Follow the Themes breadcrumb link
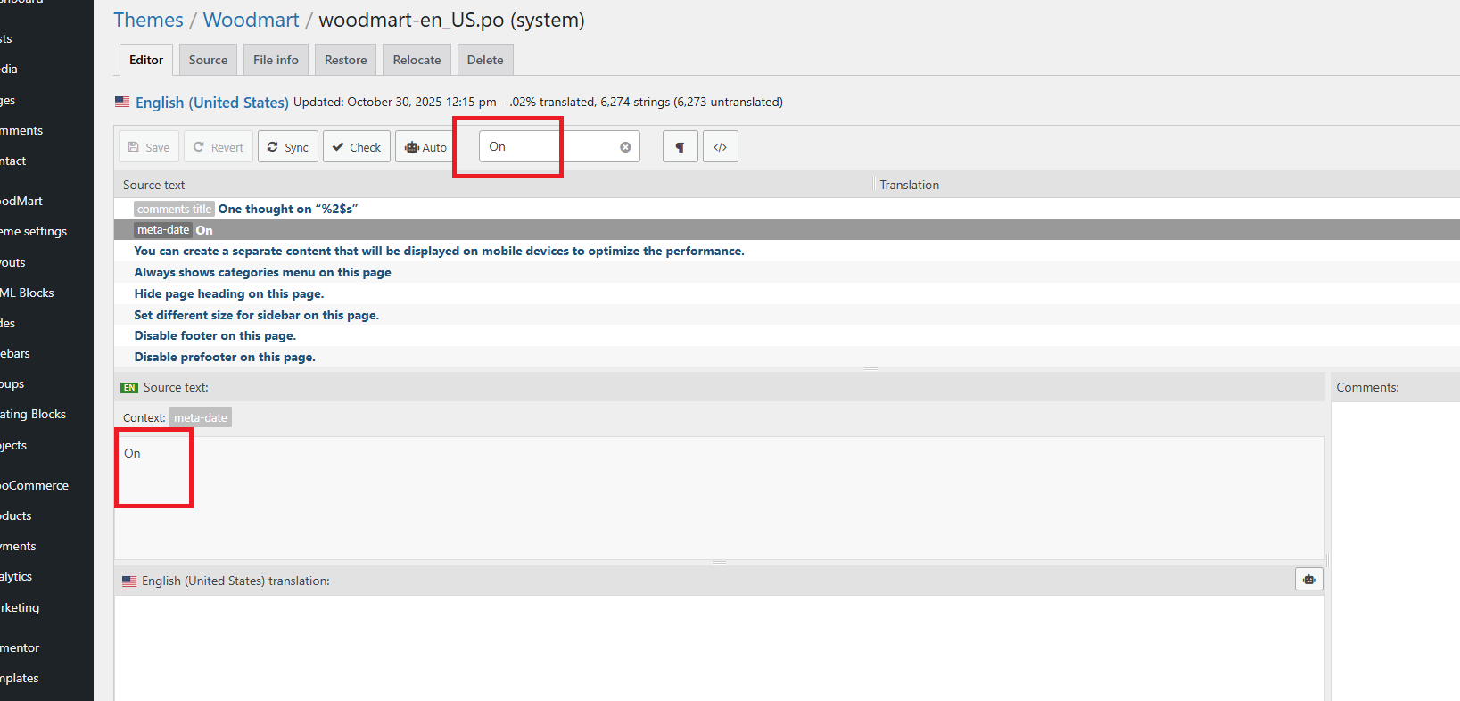 148,20
